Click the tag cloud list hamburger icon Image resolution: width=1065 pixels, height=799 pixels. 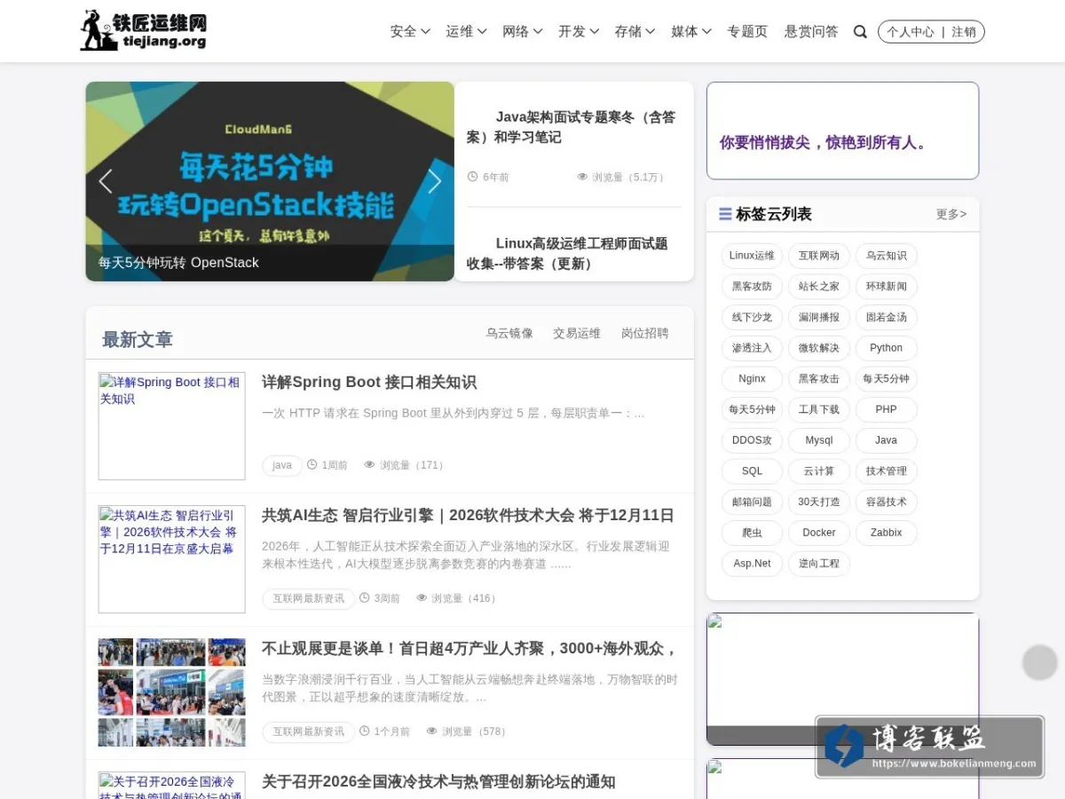pos(725,214)
